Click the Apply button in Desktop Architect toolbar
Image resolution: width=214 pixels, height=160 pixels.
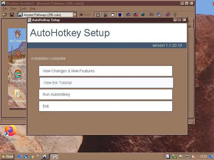coord(85,15)
